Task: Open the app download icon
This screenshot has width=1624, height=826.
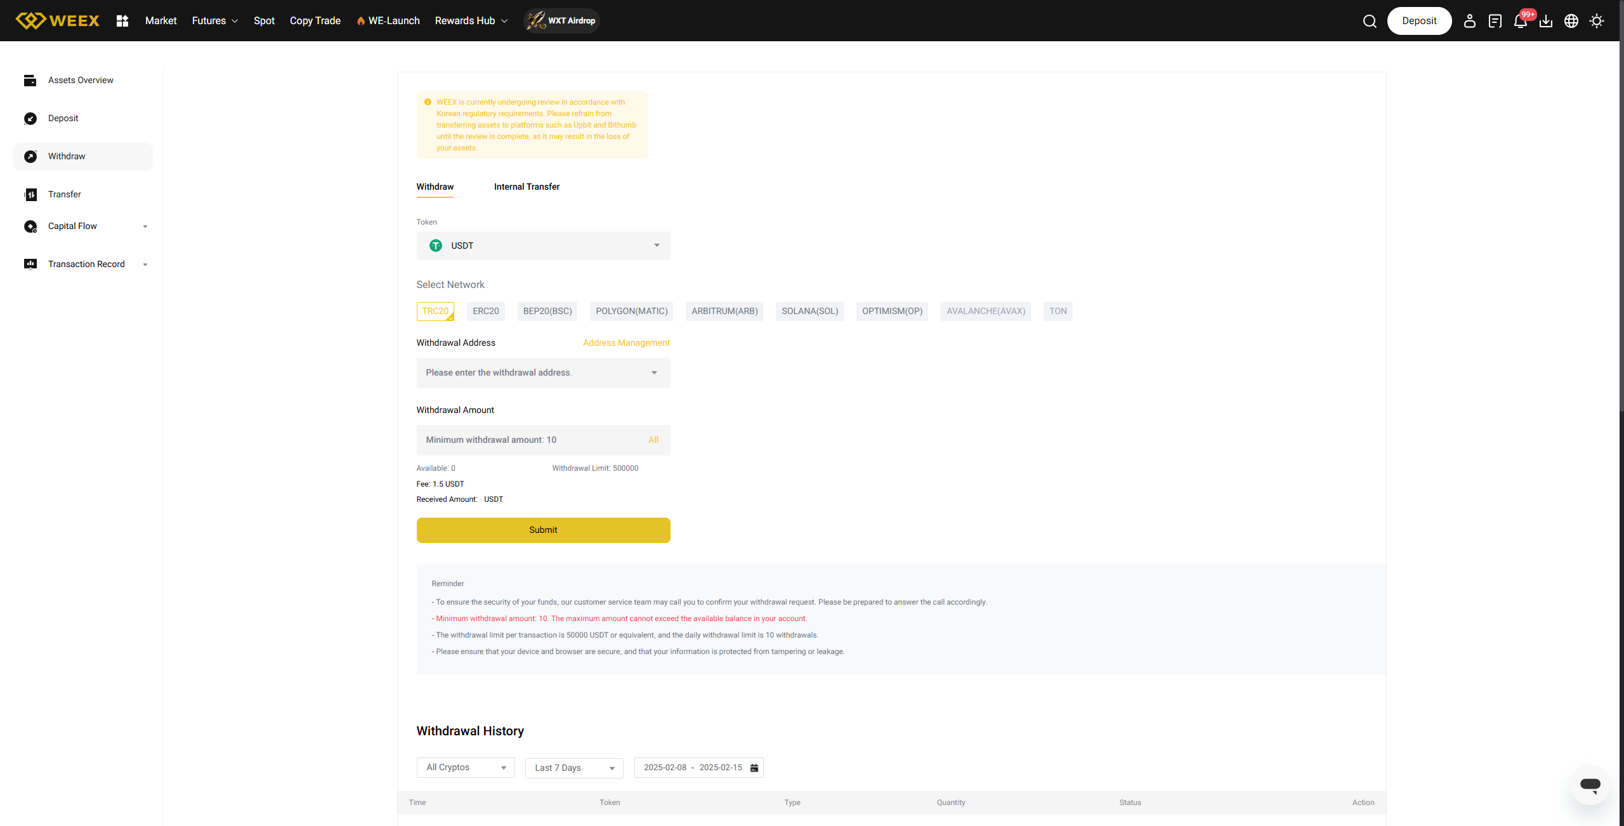Action: coord(1546,21)
